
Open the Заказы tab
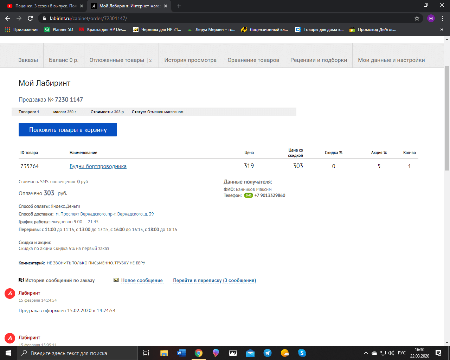tap(28, 60)
